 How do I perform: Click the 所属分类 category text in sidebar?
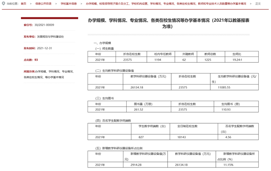pos(49,74)
